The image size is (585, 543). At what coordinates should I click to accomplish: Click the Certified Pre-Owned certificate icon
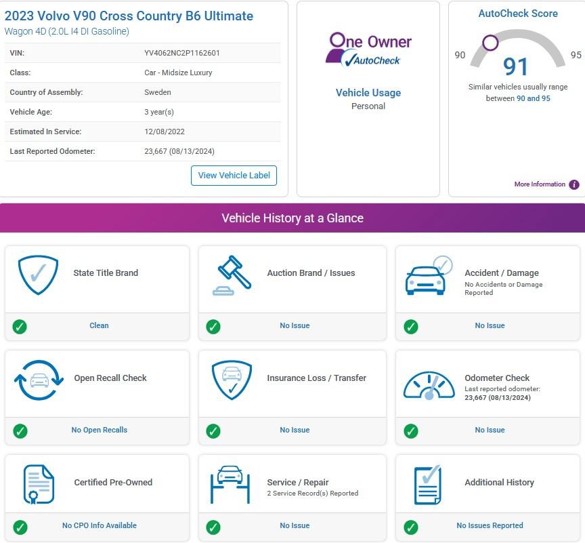click(39, 485)
